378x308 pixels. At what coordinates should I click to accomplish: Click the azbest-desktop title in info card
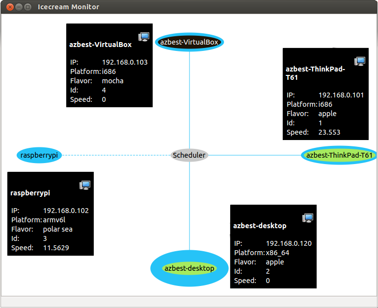tap(260, 226)
